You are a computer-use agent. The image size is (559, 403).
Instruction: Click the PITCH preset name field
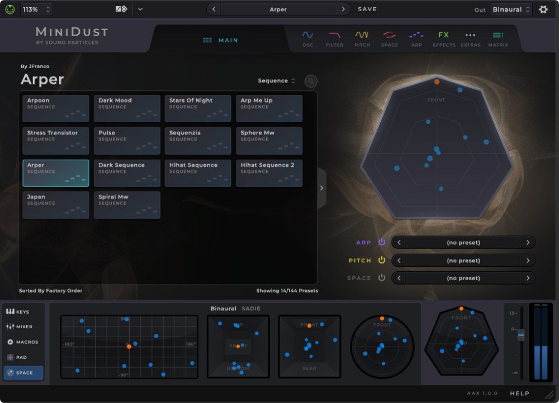point(463,261)
